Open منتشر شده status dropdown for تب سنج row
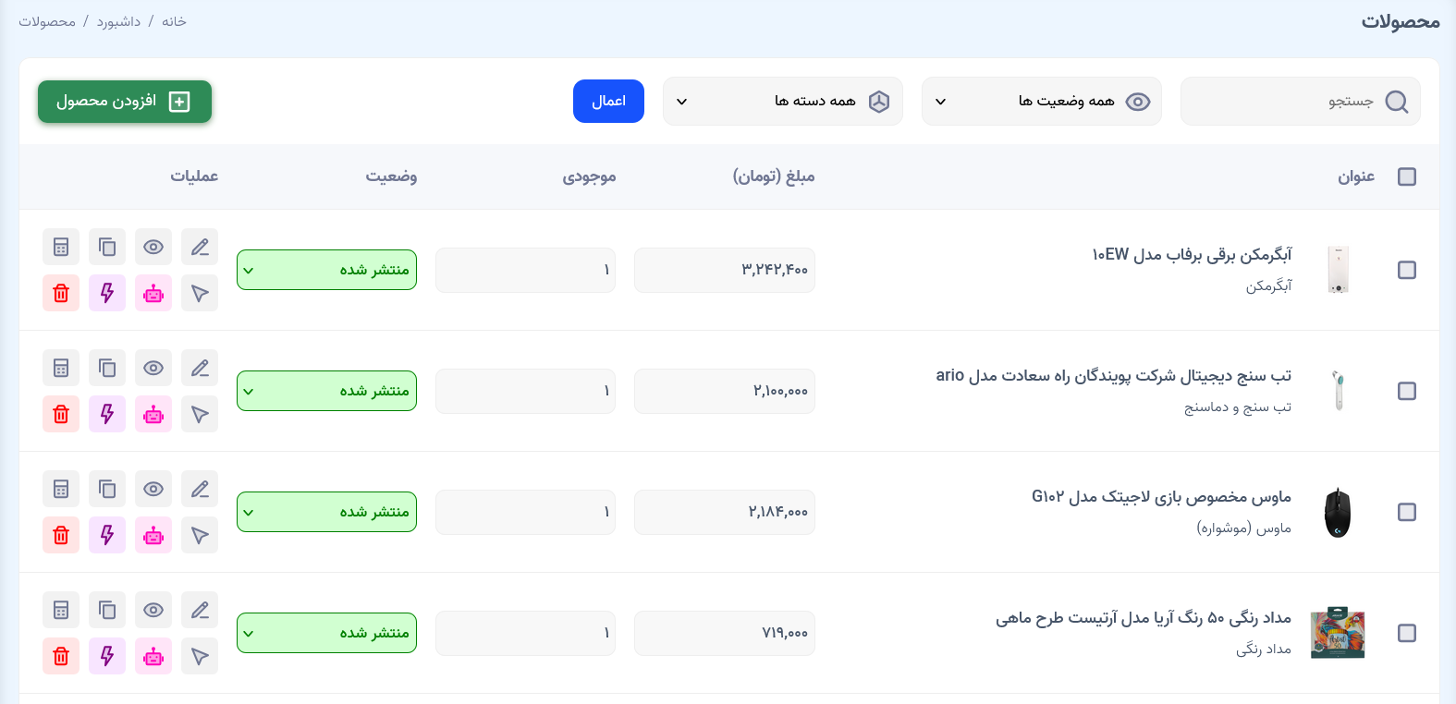Image resolution: width=1456 pixels, height=704 pixels. click(326, 391)
